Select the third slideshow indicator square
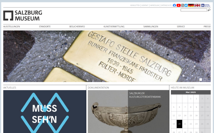 pos(209,80)
